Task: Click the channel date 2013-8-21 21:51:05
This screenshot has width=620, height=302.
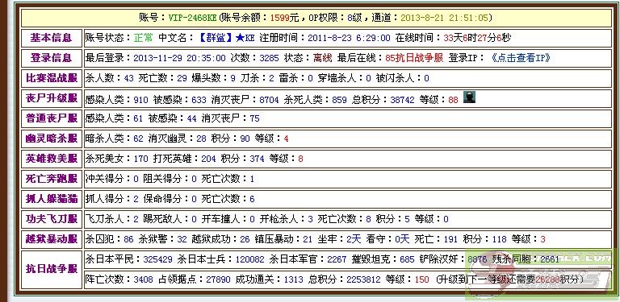Action: tap(445, 18)
